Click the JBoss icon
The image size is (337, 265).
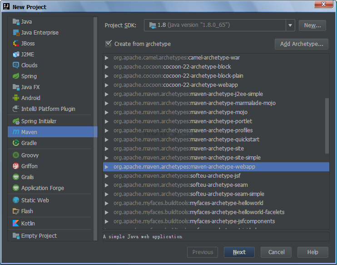16,44
